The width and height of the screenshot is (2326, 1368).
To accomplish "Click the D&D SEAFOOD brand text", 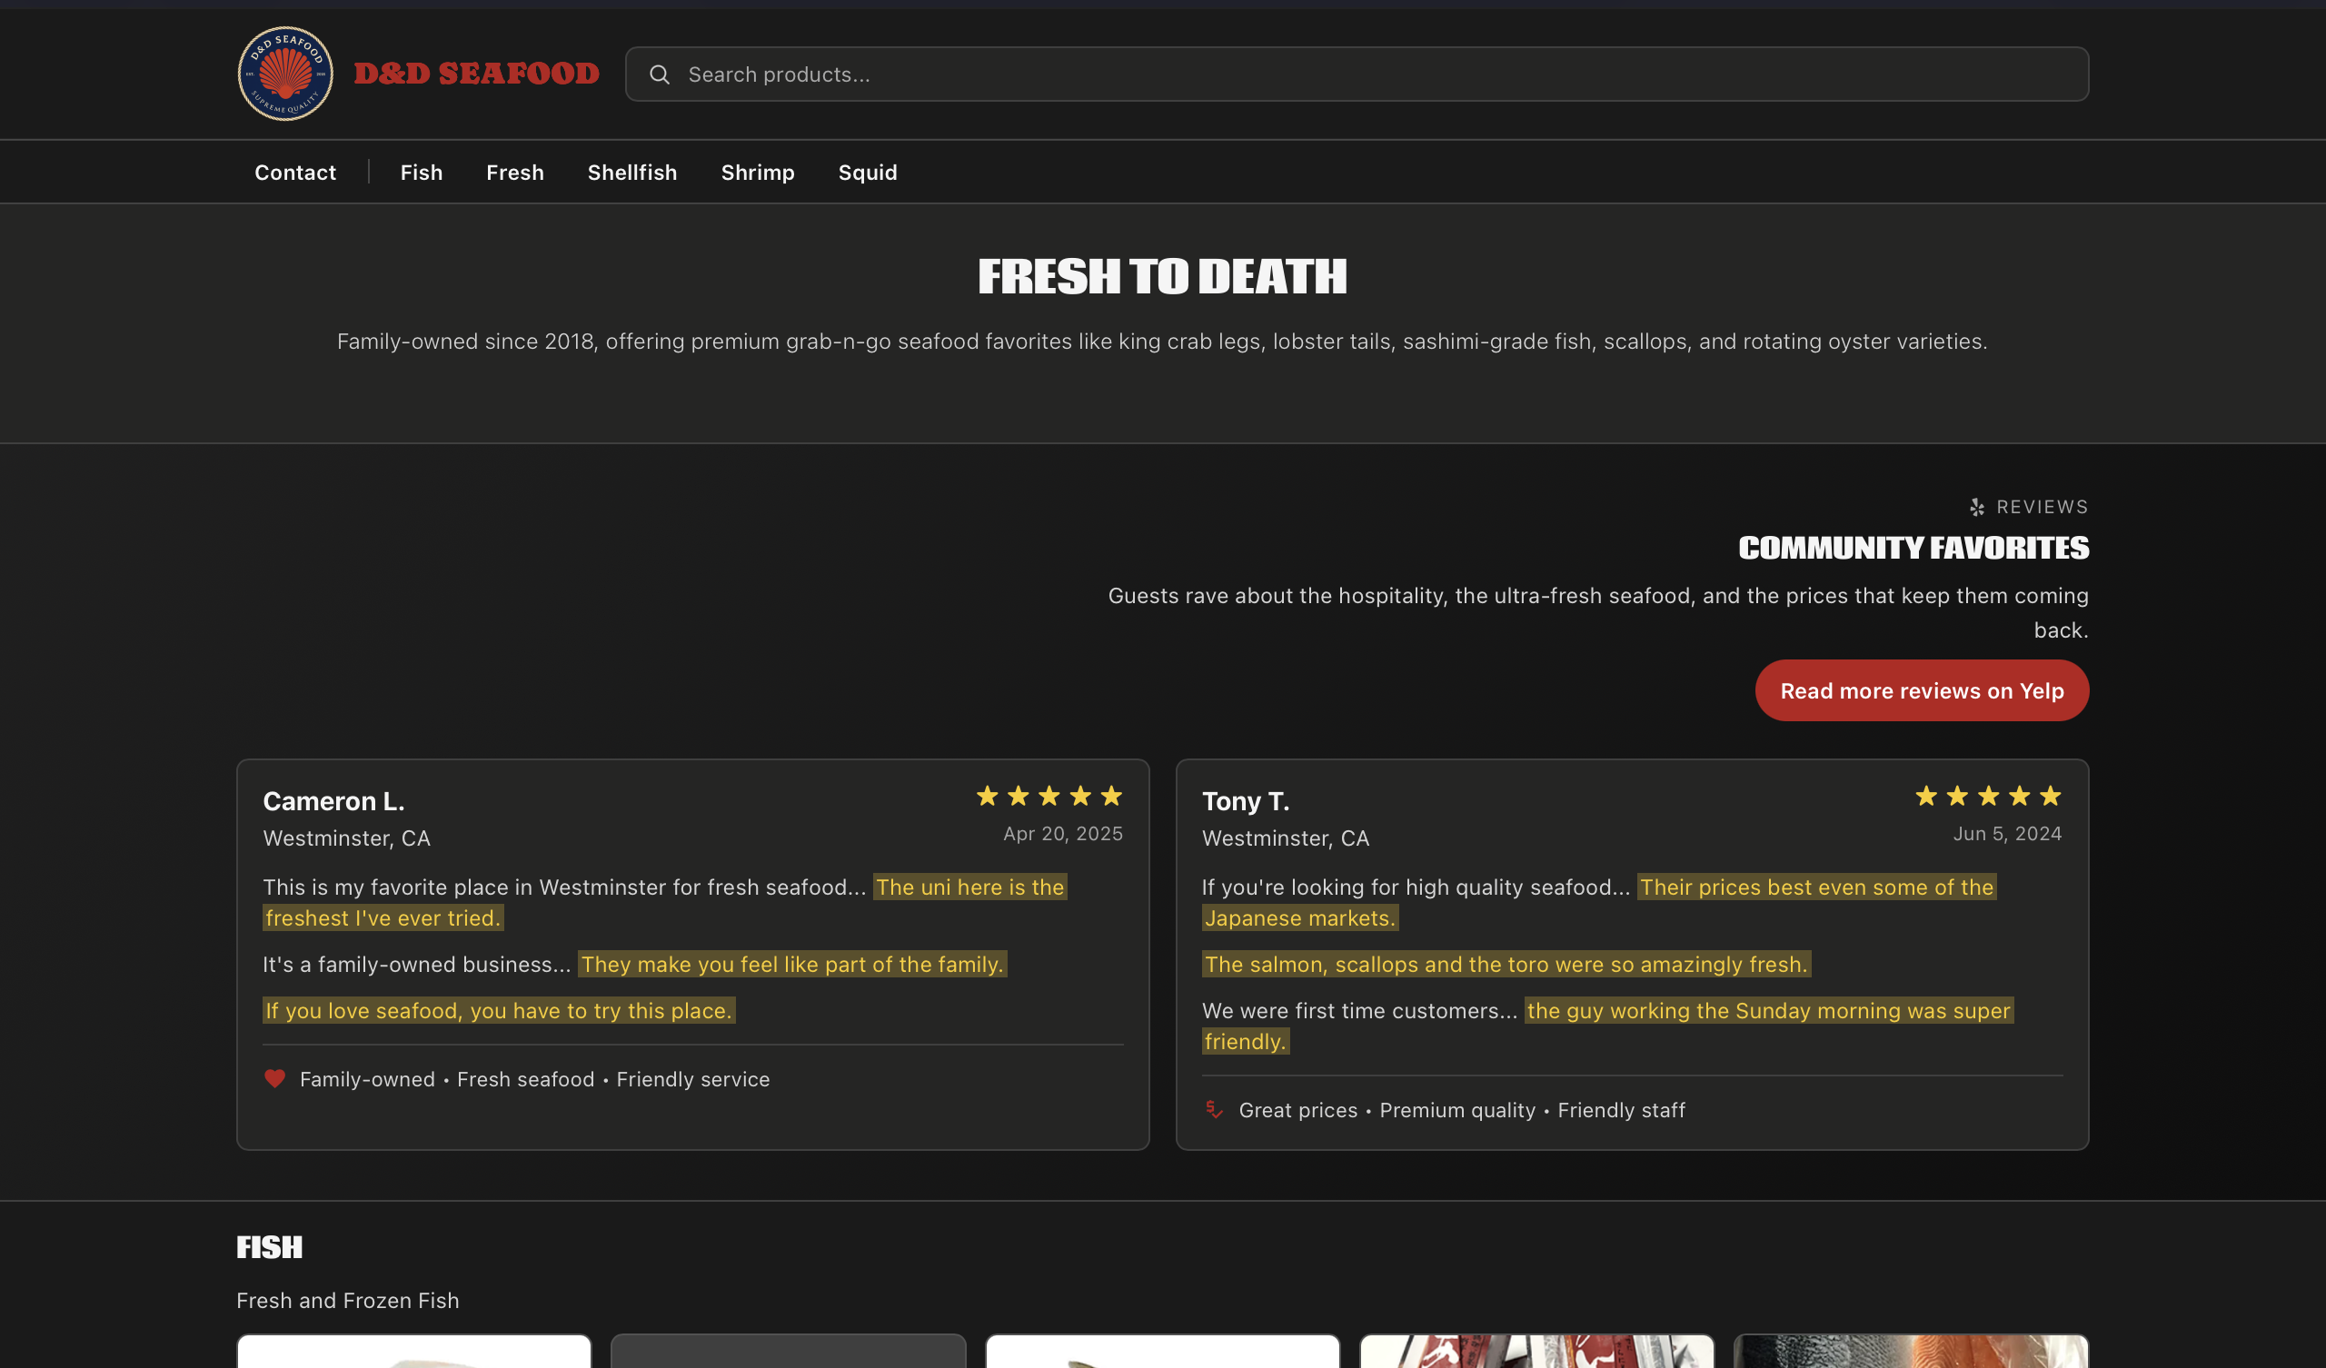I will (x=476, y=74).
